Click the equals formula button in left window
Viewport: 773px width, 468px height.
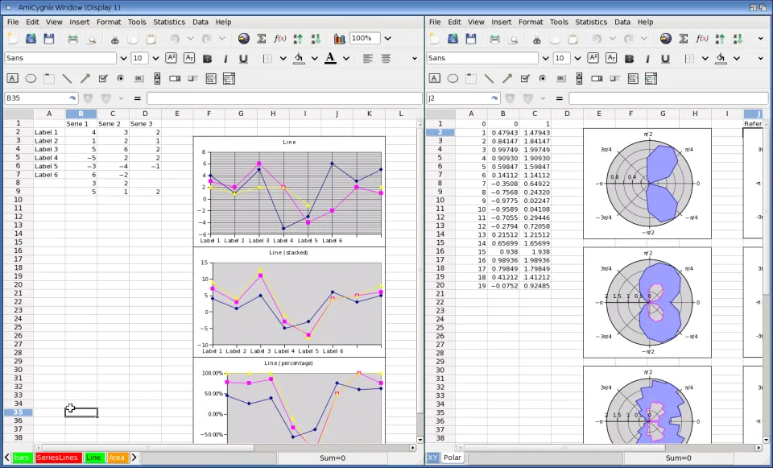point(137,98)
